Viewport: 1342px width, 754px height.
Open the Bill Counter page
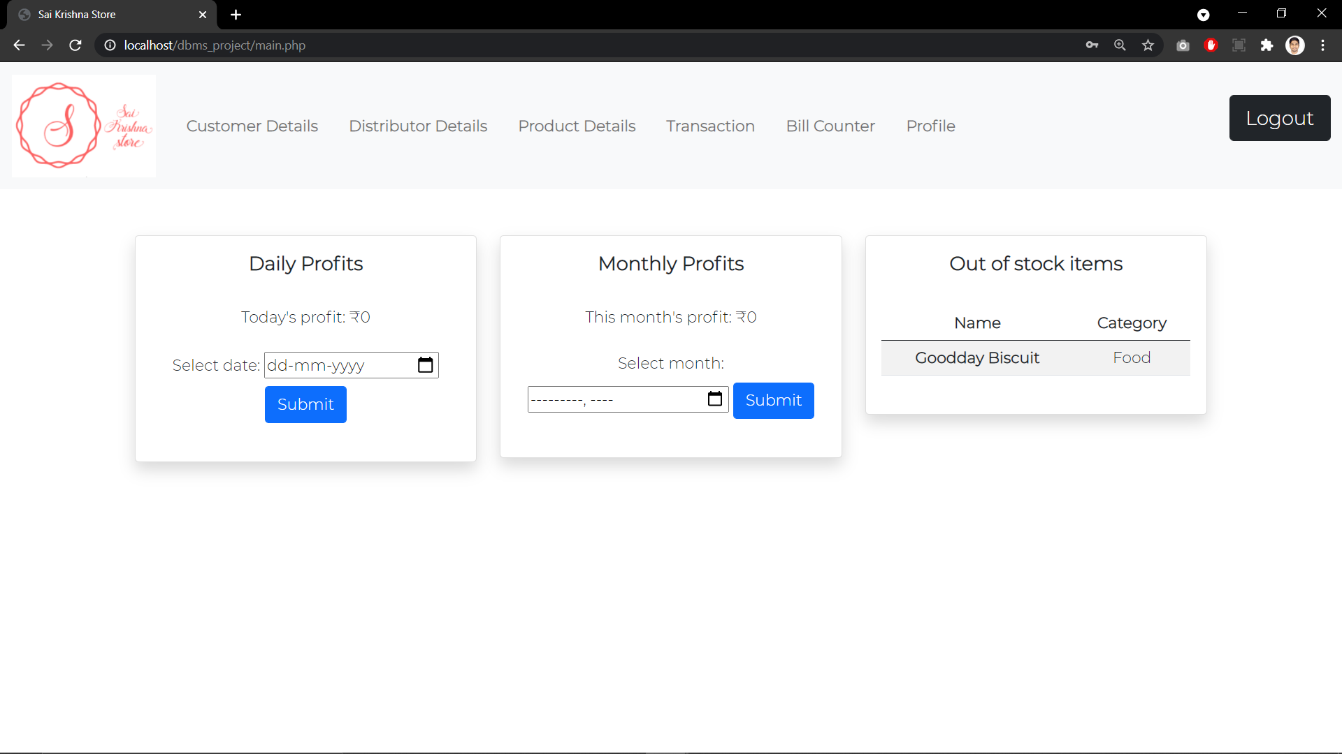[830, 126]
